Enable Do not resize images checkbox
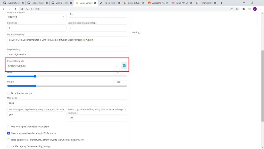The image size is (264, 149). [9, 93]
